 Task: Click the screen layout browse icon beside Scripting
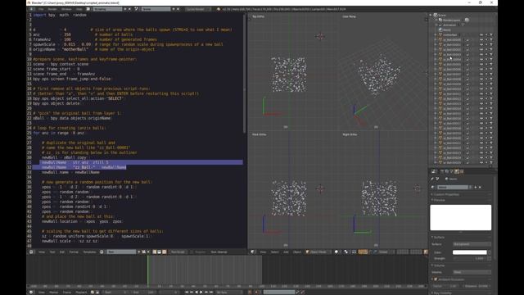pyautogui.click(x=88, y=9)
